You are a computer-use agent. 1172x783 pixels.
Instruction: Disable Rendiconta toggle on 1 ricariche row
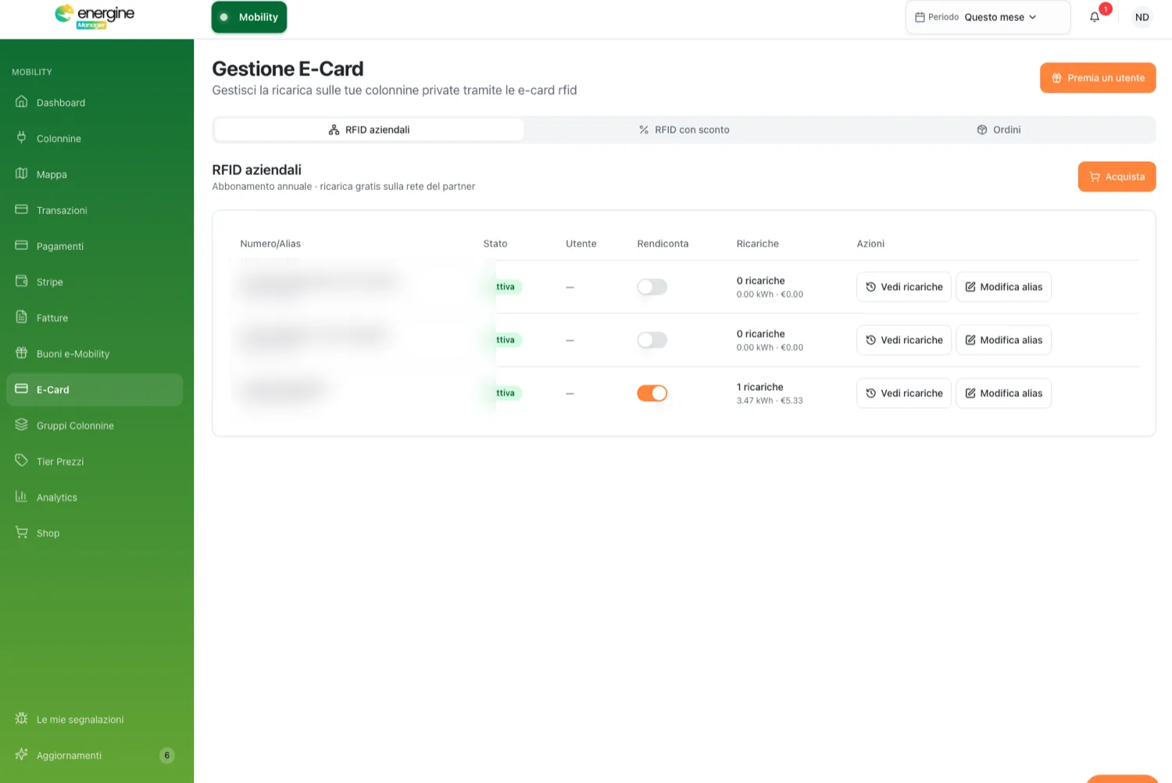[x=652, y=393]
